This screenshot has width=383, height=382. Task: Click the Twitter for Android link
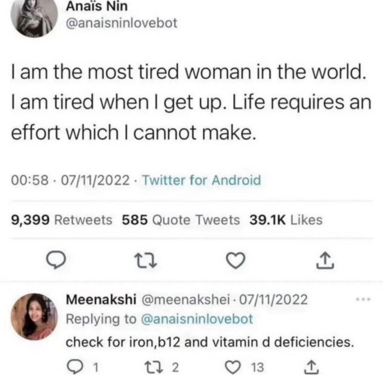pos(202,181)
